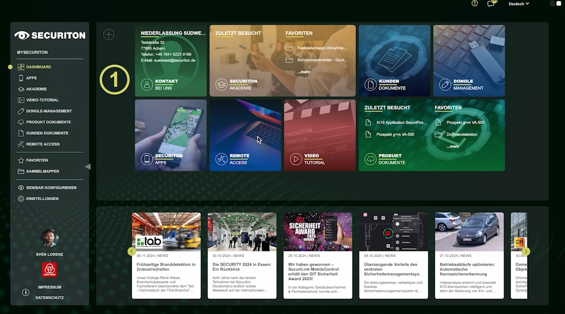Open 'Feststellanlagen Abnahme-...' favorite
The image size is (565, 314).
[323, 47]
